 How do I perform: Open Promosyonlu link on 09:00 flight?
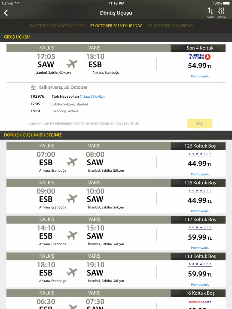pyautogui.click(x=200, y=211)
